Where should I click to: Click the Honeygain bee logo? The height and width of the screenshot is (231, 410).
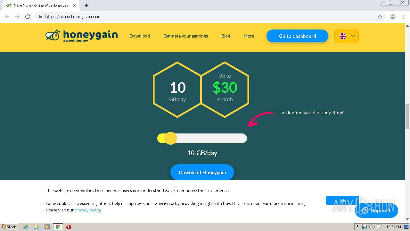(x=81, y=36)
